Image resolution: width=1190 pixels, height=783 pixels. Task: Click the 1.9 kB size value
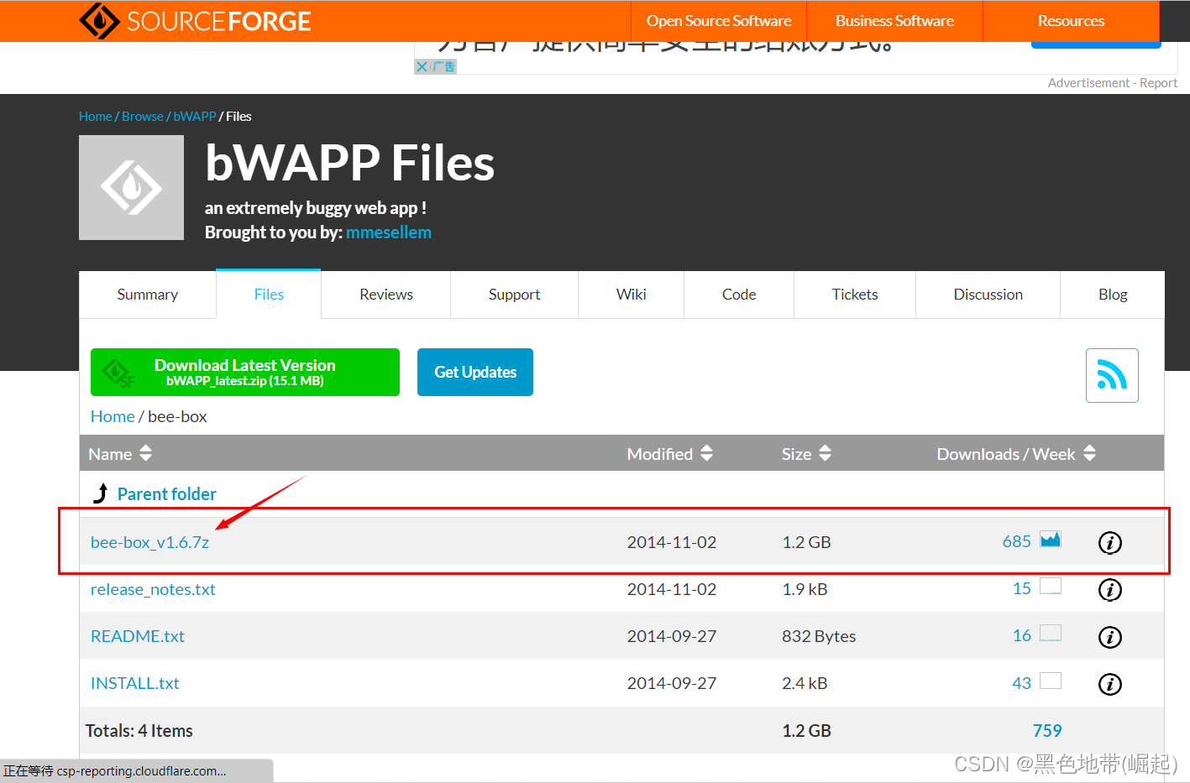click(805, 589)
